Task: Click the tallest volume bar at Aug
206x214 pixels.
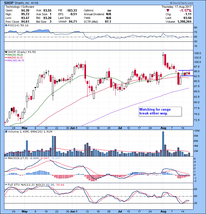Action: [163, 144]
